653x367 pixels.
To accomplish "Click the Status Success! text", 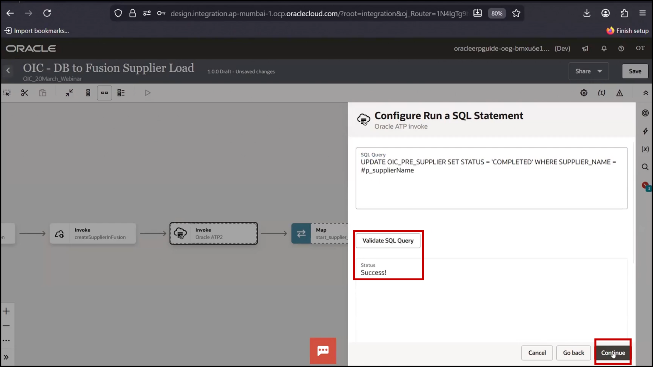I will coord(373,273).
